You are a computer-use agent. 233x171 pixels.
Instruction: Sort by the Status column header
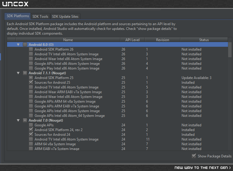204,40
